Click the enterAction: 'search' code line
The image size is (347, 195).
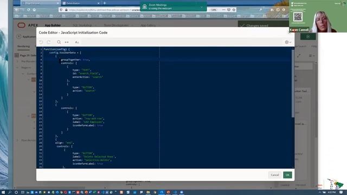pos(88,77)
